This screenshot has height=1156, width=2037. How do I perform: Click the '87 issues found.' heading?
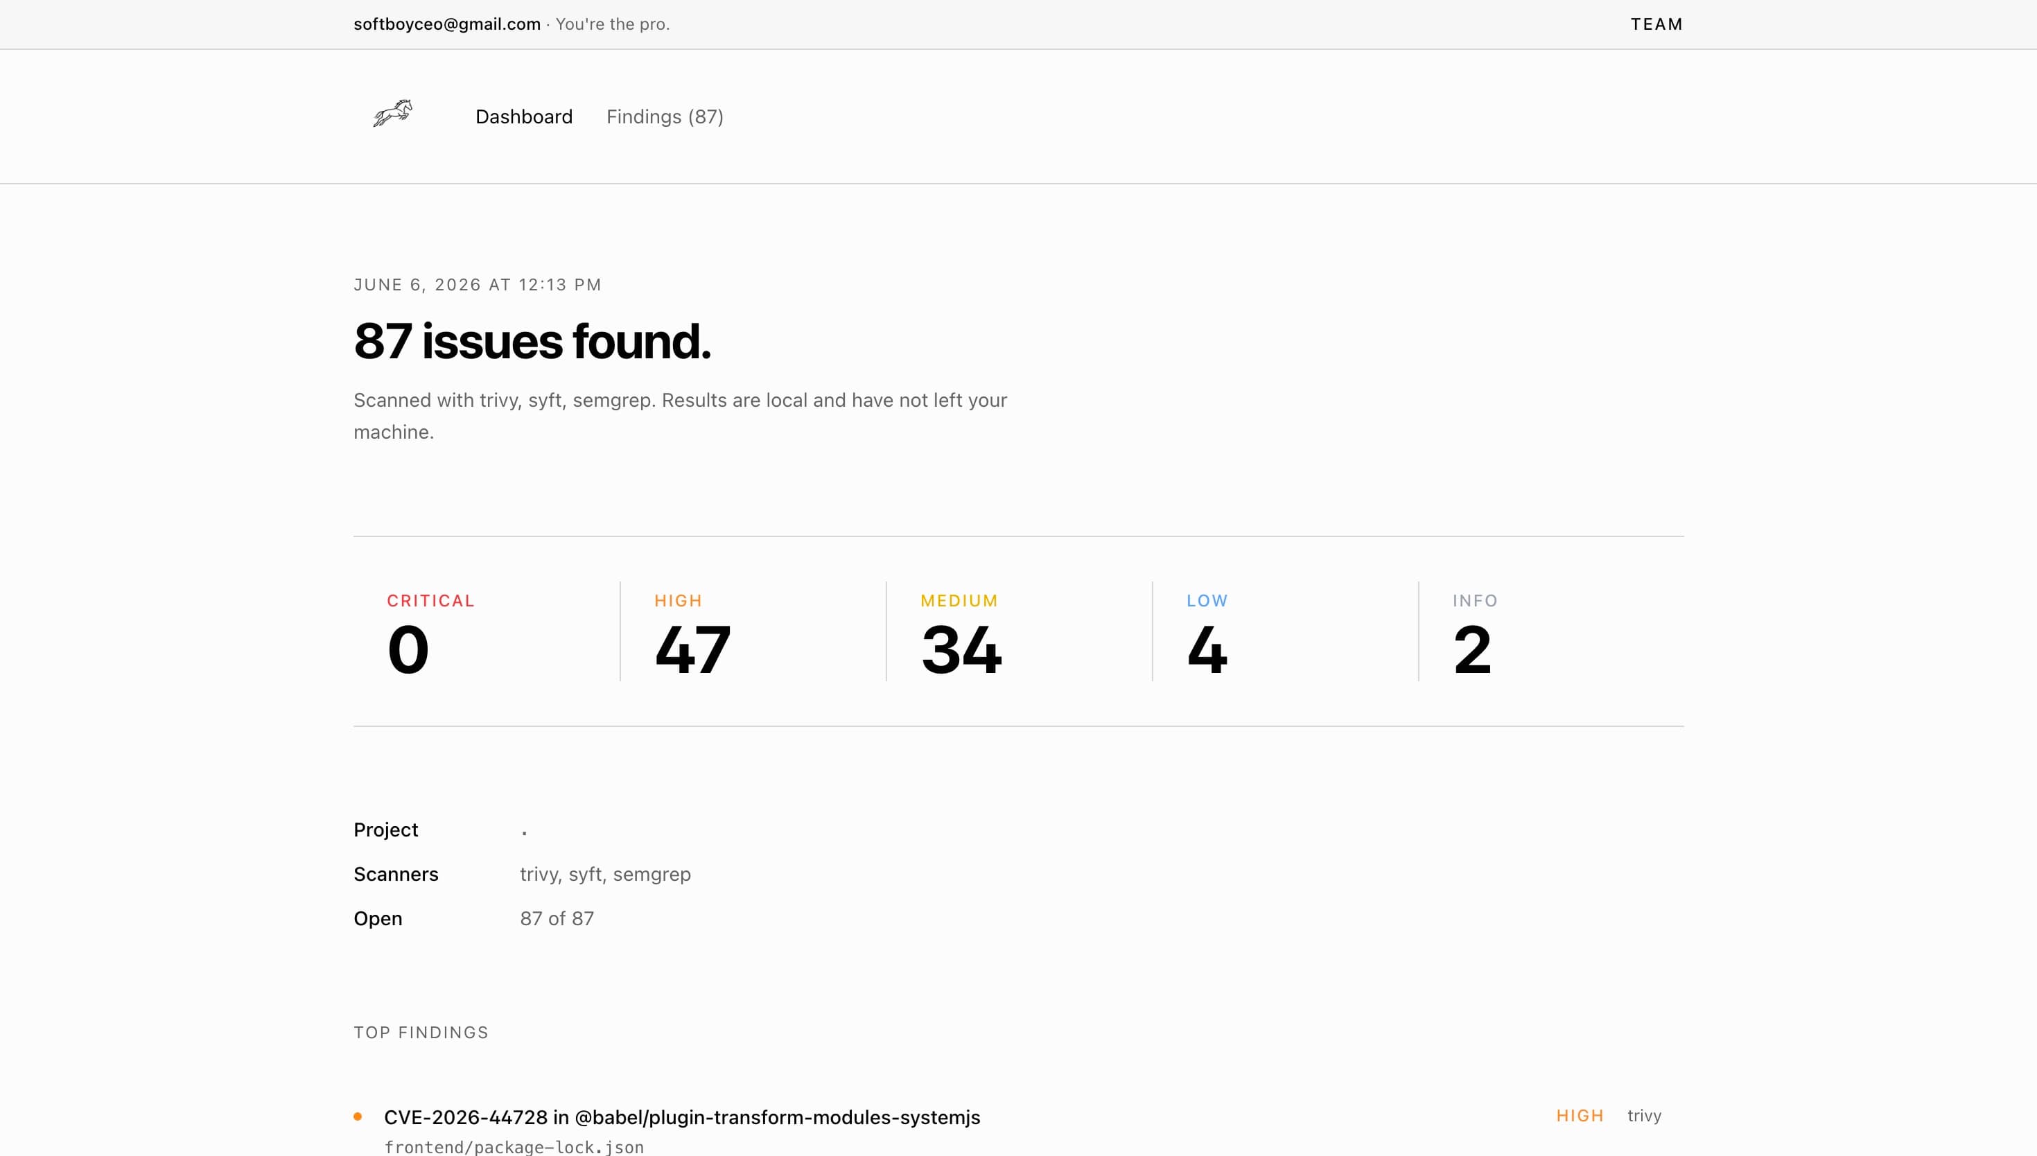(532, 342)
